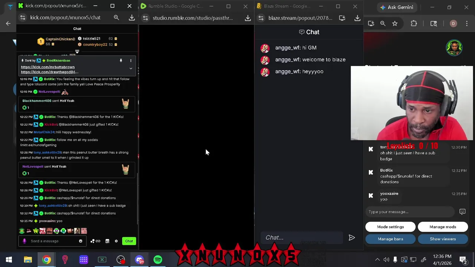Open Chrome tab search icon
The width and height of the screenshot is (475, 267).
pos(433,23)
